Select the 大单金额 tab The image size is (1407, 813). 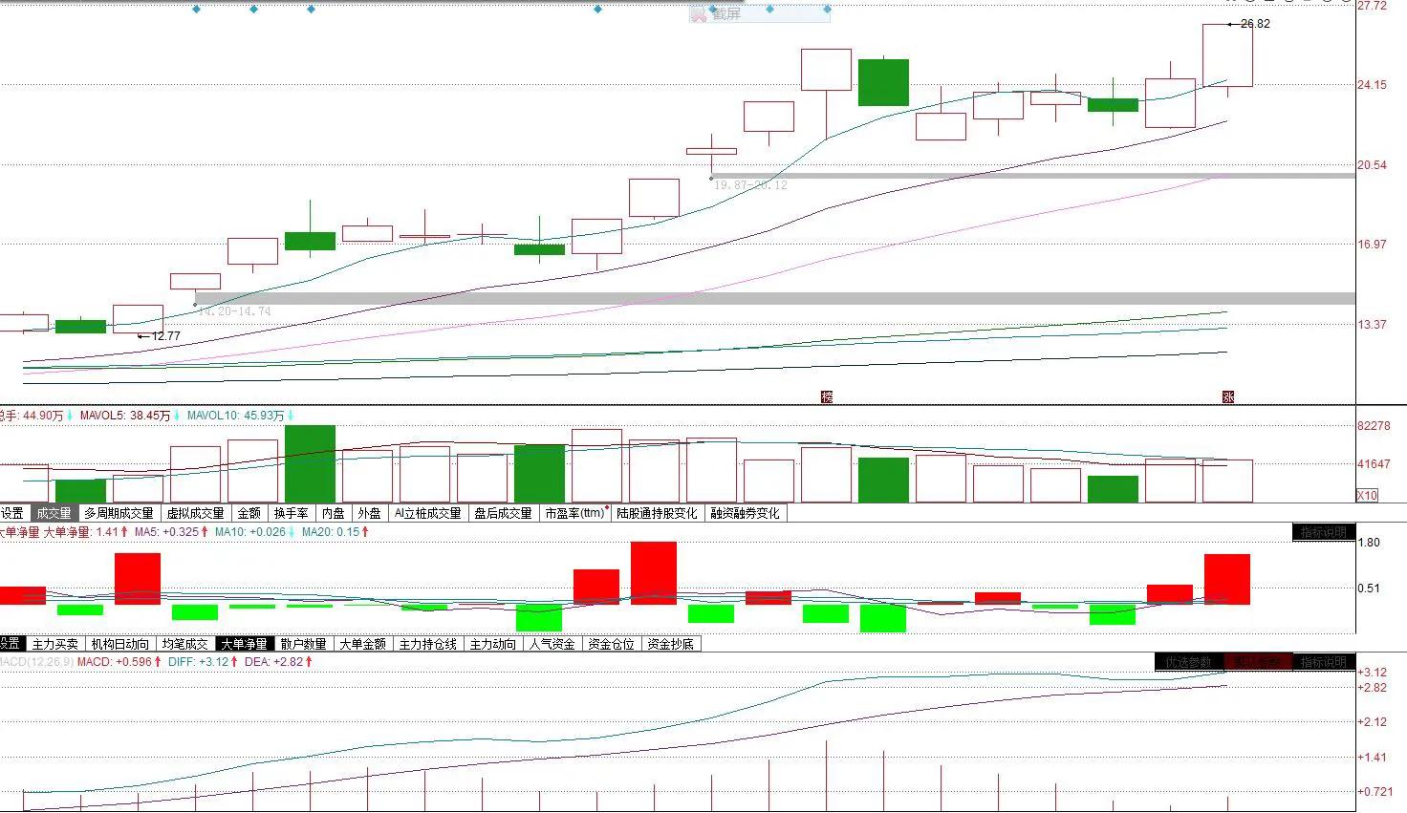point(363,644)
